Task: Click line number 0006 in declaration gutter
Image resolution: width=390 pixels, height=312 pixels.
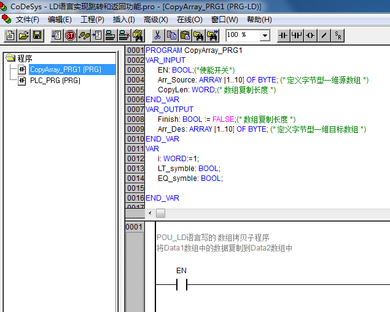Action: (135, 100)
